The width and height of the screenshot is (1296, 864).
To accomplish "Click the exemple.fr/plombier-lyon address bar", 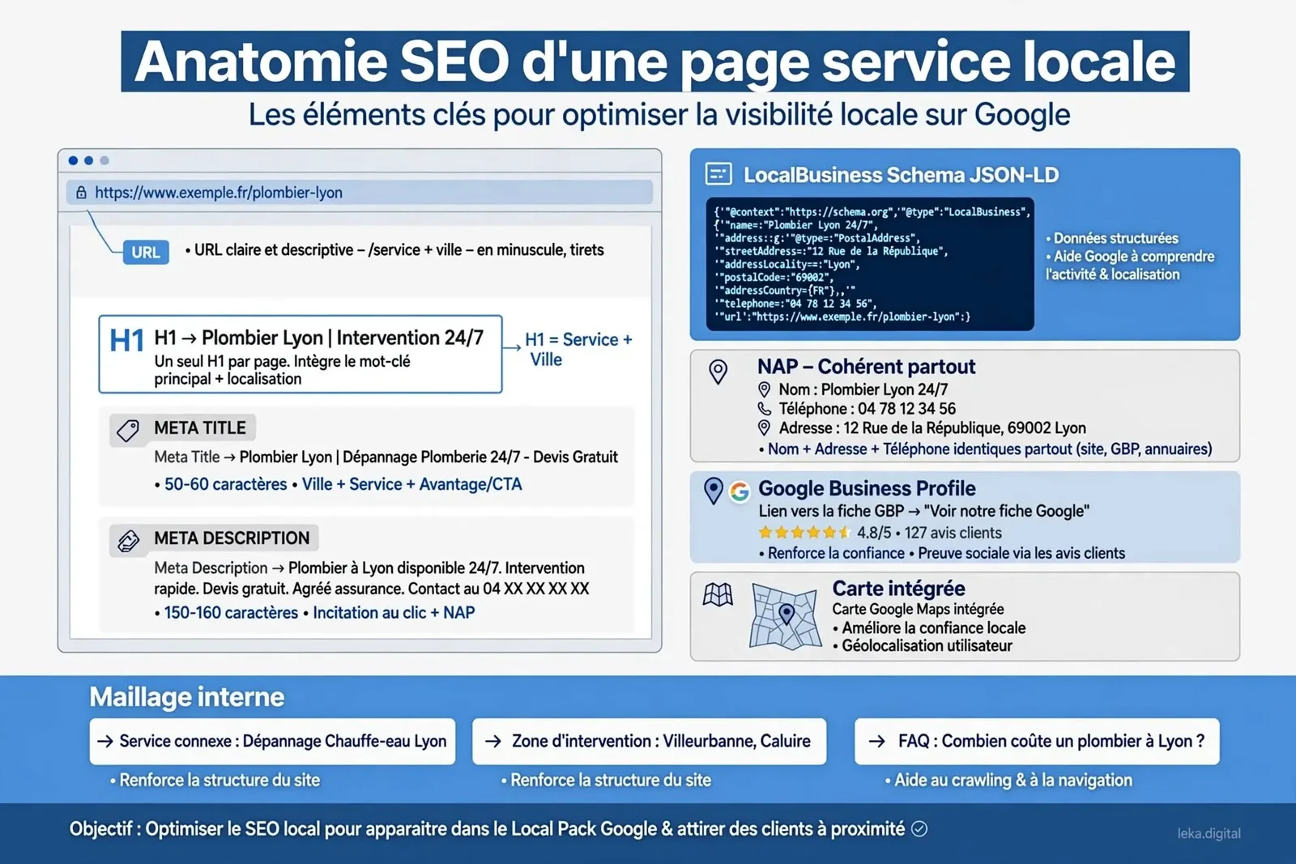I will pos(360,193).
